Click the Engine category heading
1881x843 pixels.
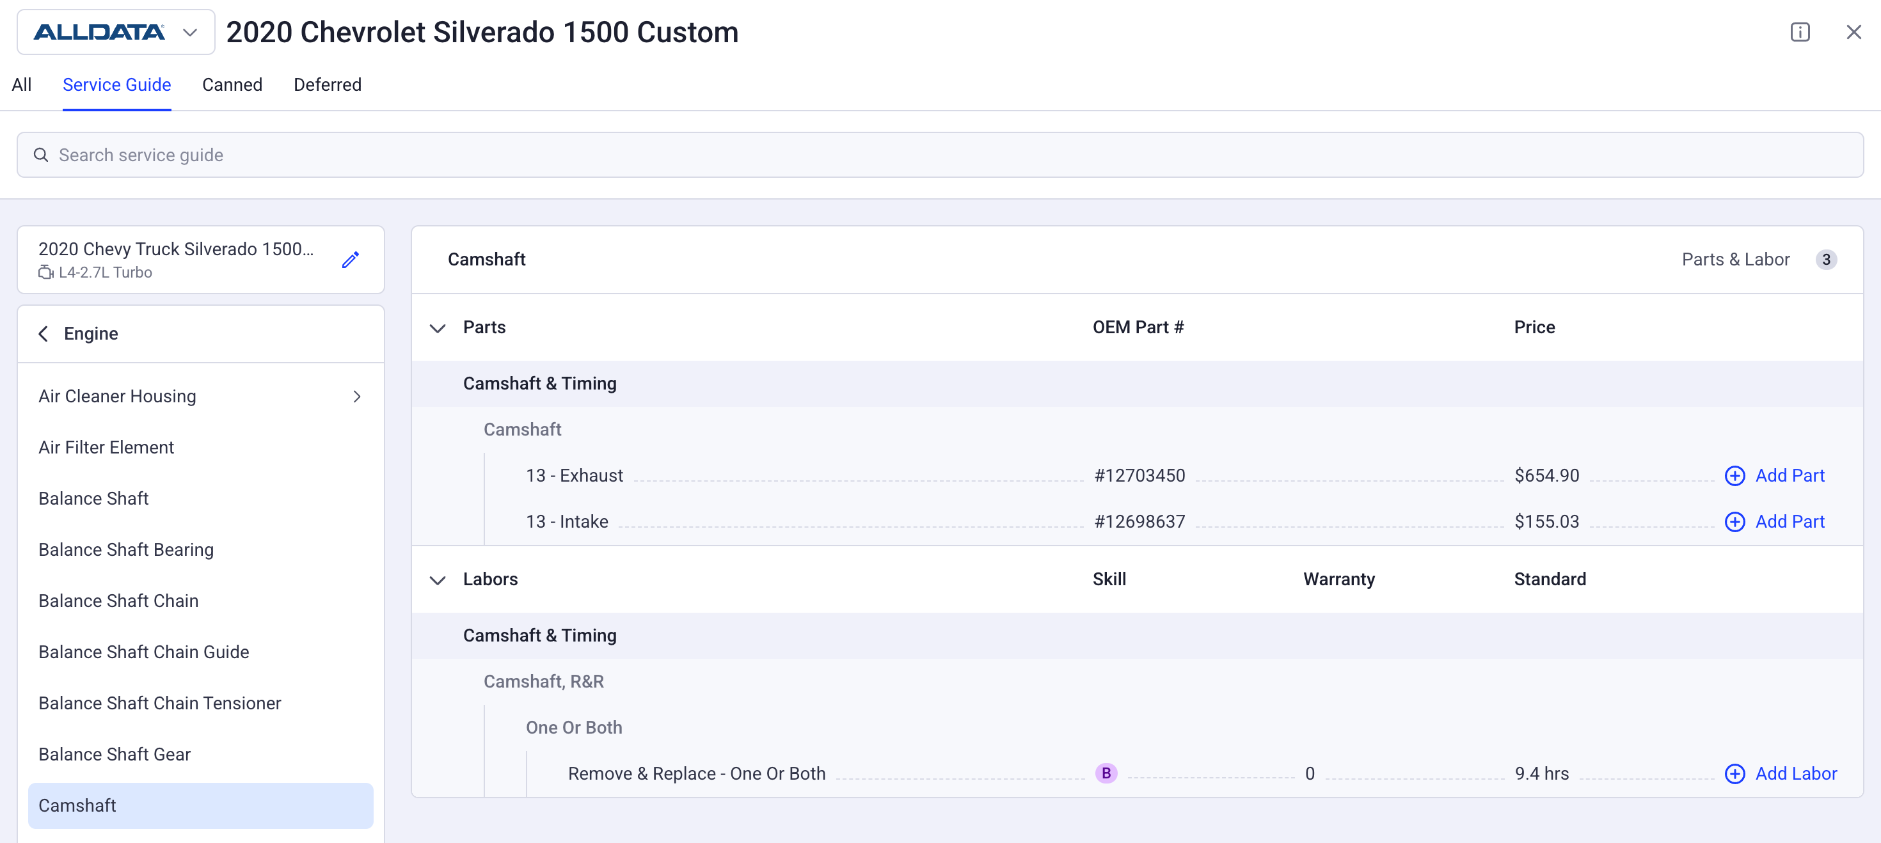[x=91, y=333]
